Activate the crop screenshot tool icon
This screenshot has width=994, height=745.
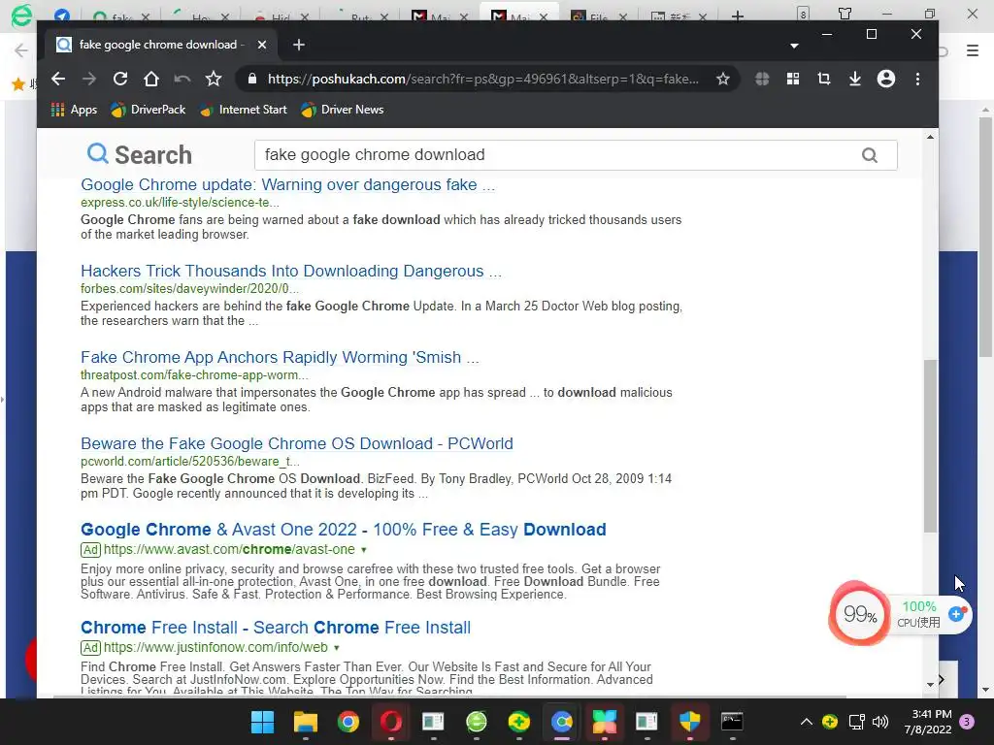click(824, 79)
